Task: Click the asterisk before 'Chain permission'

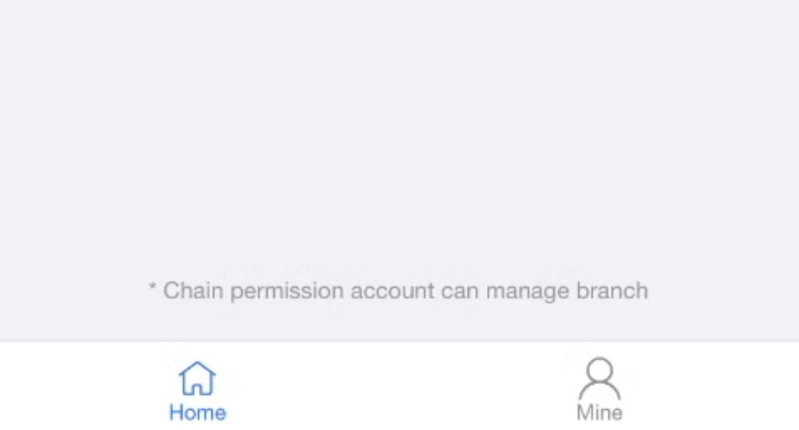Action: (152, 288)
